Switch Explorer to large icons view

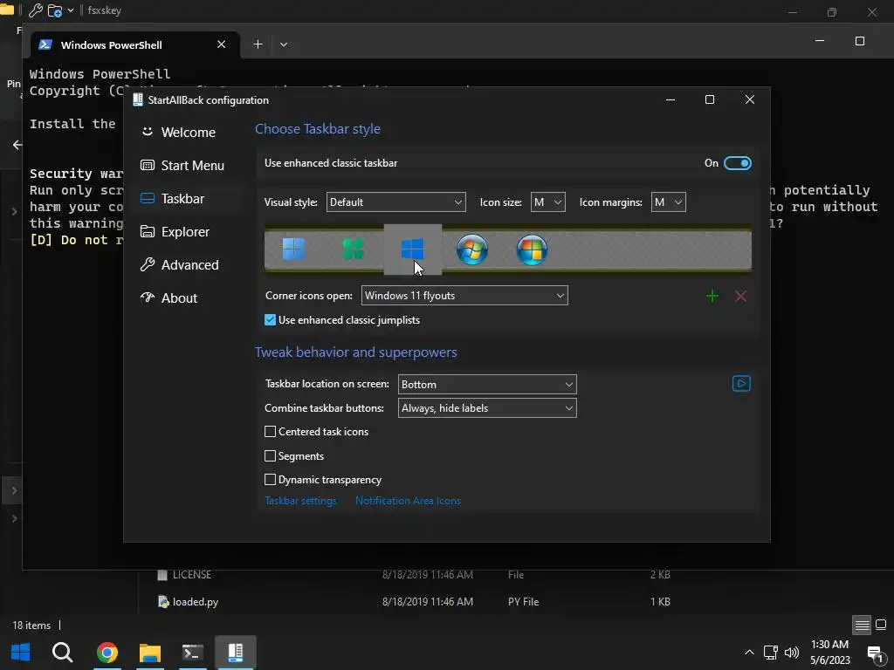pos(881,625)
